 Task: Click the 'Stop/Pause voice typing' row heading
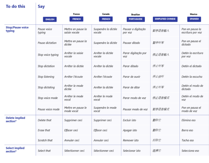coord(17,29)
